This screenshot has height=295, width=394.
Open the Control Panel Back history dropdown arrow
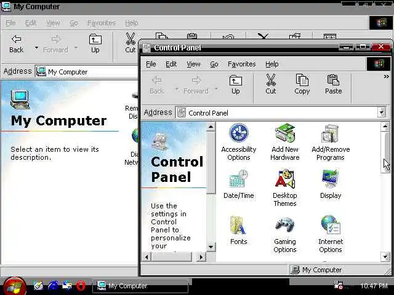click(x=177, y=89)
